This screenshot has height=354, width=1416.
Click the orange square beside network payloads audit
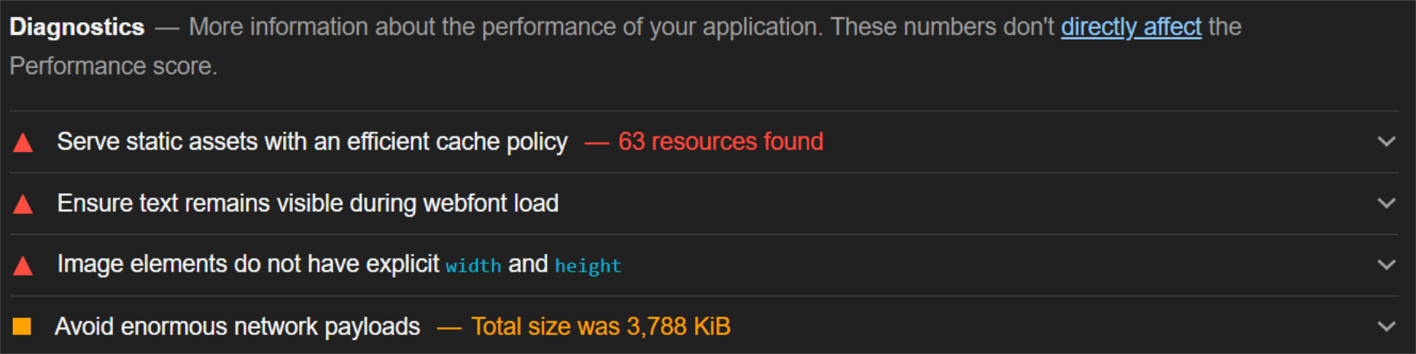[22, 327]
